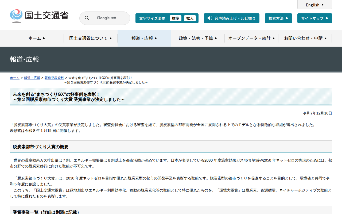The image size is (342, 214).
Task: Select 標準 text size
Action: coord(176,18)
